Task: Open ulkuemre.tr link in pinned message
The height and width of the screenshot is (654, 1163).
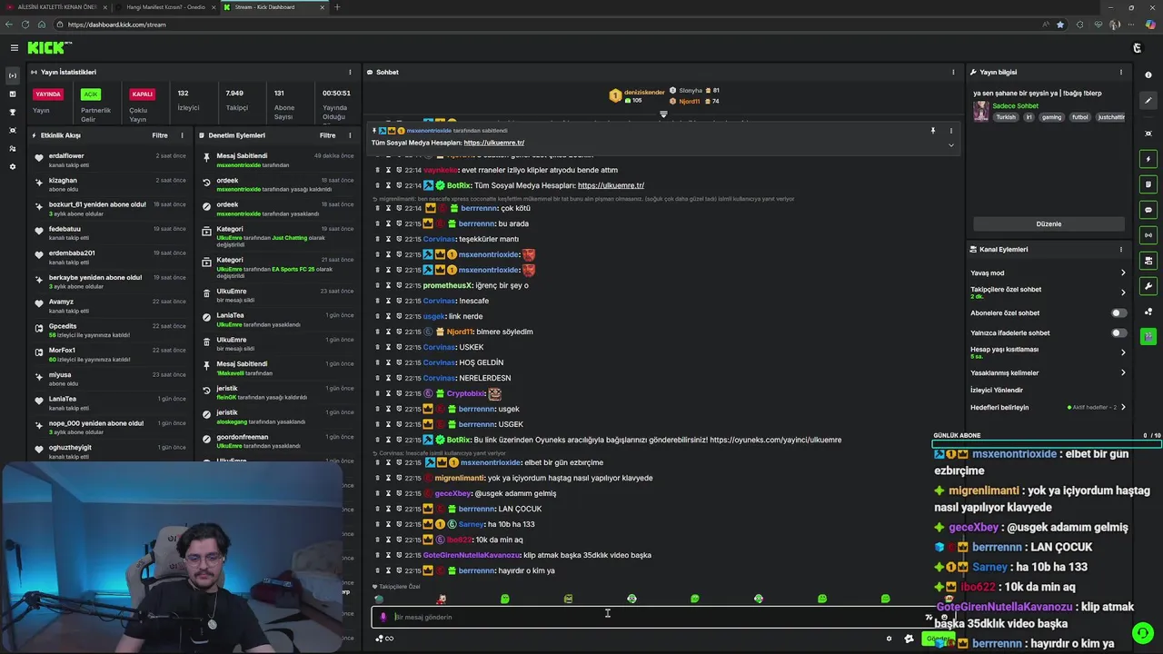Action: click(x=493, y=143)
